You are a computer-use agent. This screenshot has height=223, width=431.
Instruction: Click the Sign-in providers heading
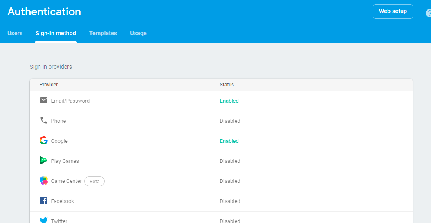(51, 67)
